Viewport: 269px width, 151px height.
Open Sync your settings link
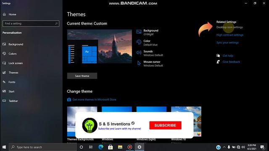[x=227, y=43]
